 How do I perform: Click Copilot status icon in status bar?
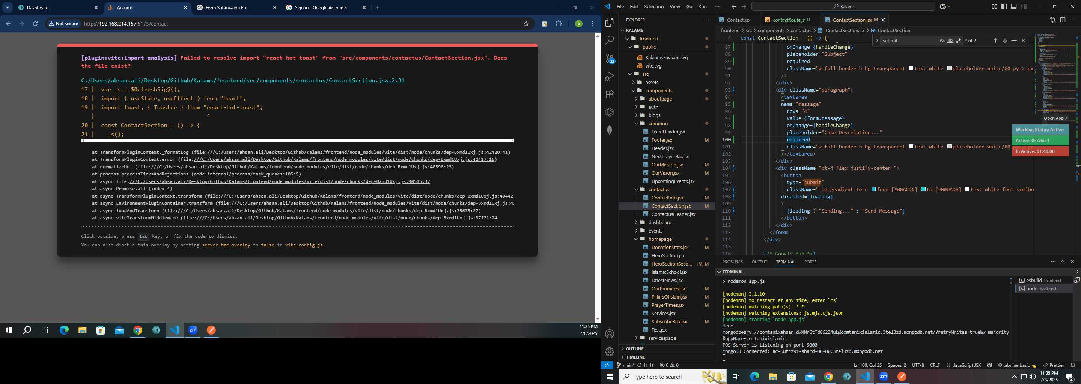tap(989, 365)
